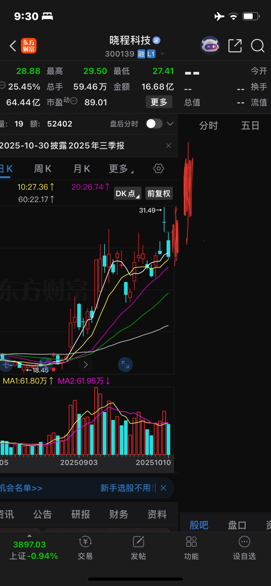Image resolution: width=271 pixels, height=586 pixels.
Task: Tap the 20251010 date axis label
Action: tap(153, 462)
